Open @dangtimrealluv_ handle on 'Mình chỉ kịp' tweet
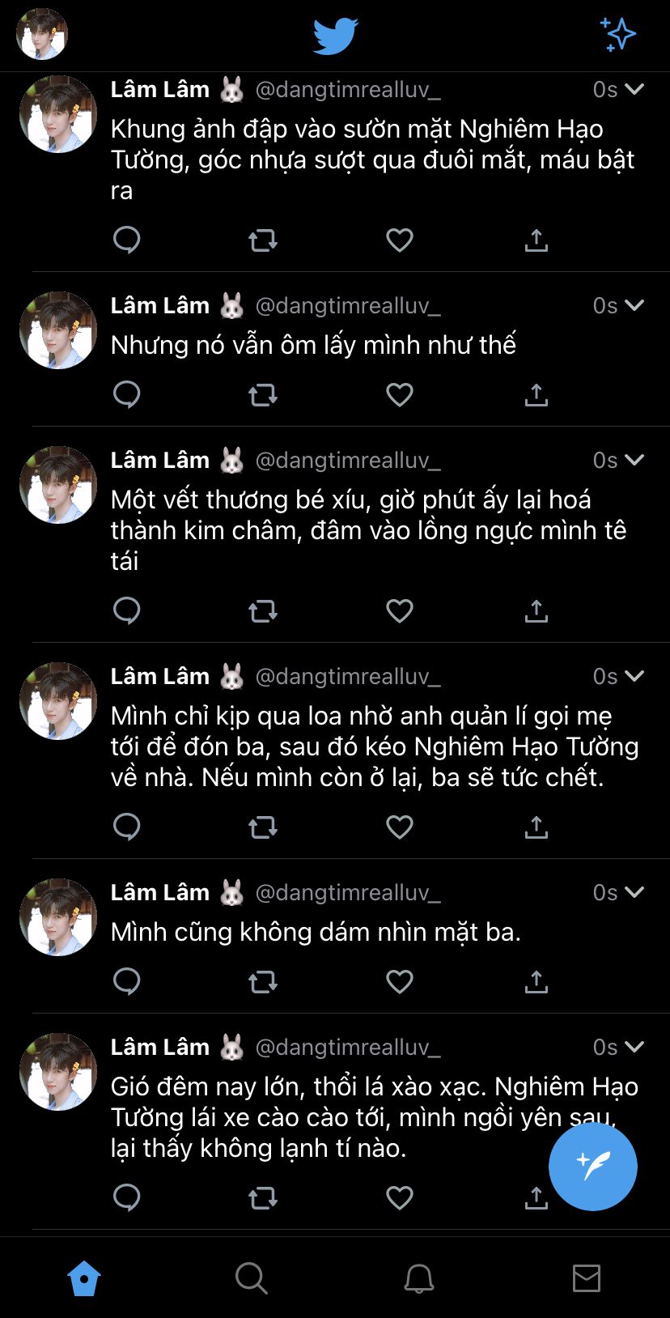Image resolution: width=670 pixels, height=1318 pixels. [348, 676]
